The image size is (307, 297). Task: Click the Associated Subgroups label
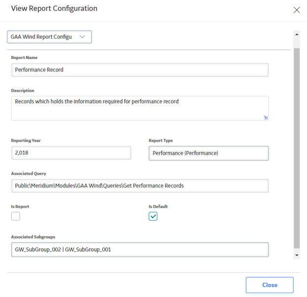tap(33, 237)
